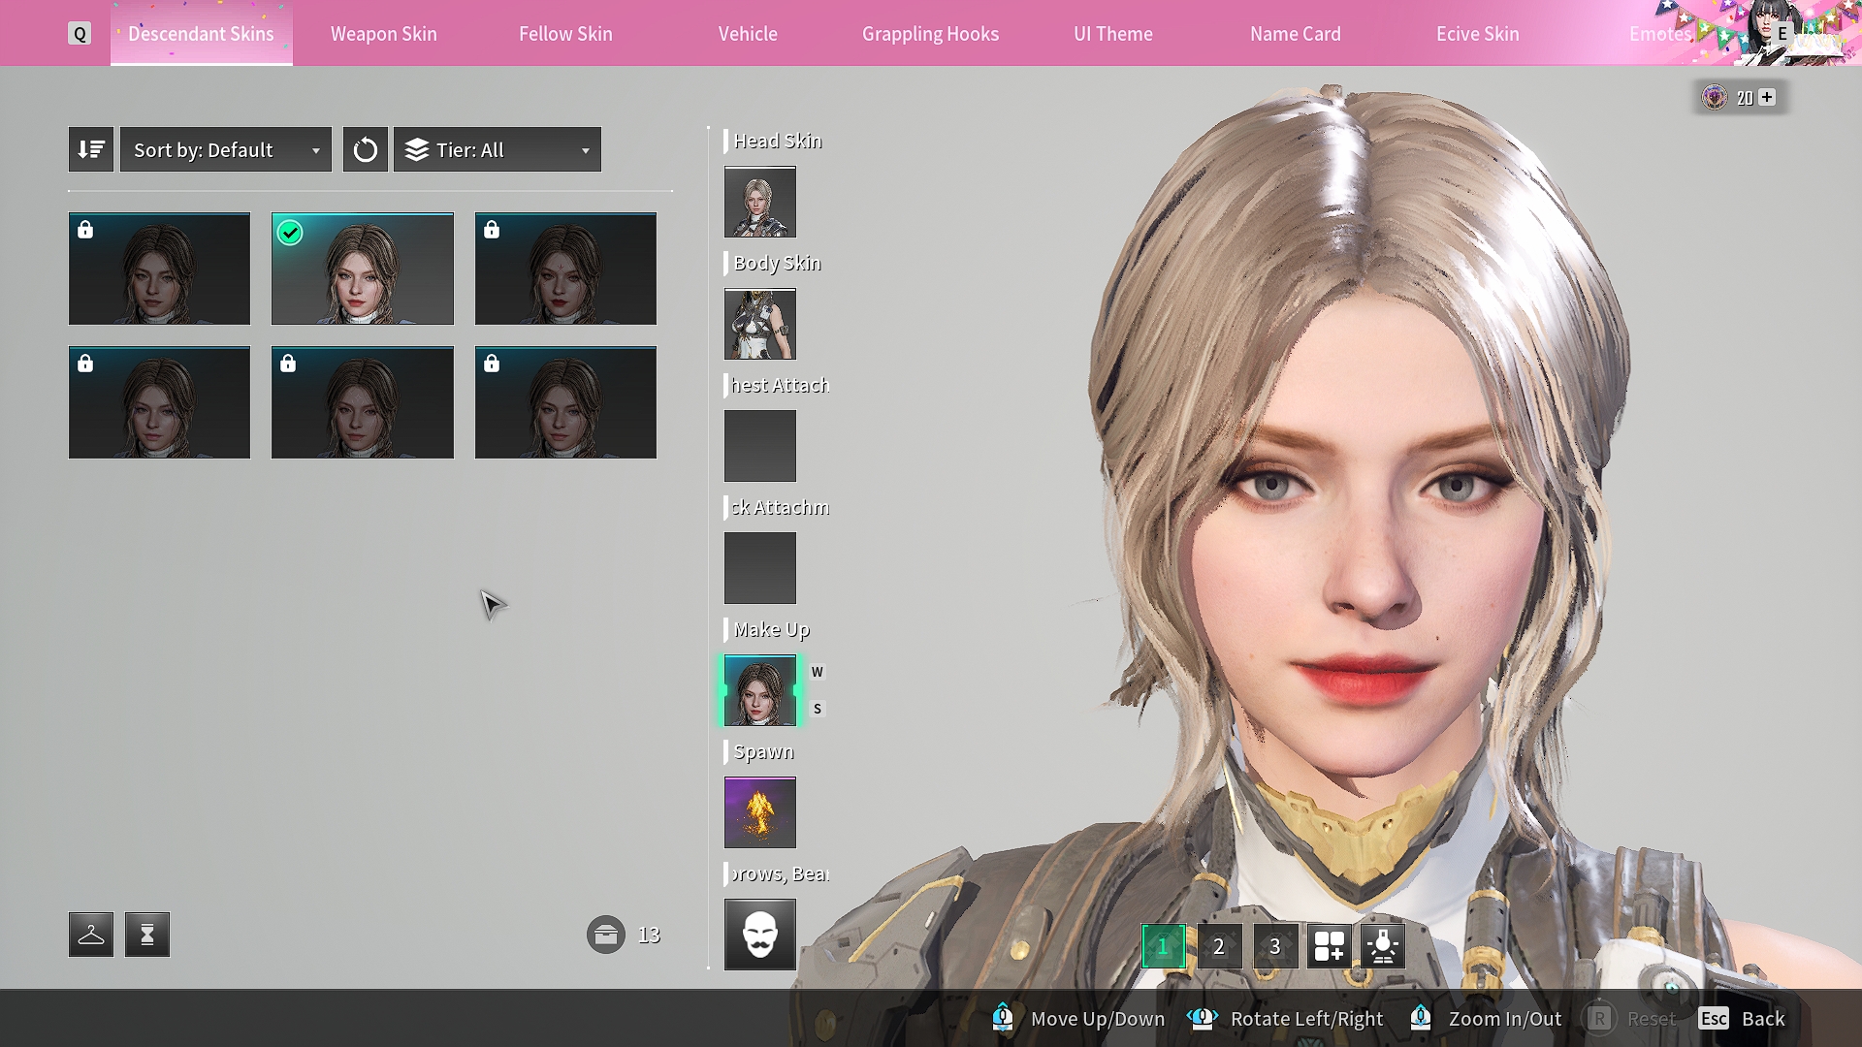The image size is (1862, 1047).
Task: Click the Zoom In/Out mouse hint
Action: (1486, 1019)
